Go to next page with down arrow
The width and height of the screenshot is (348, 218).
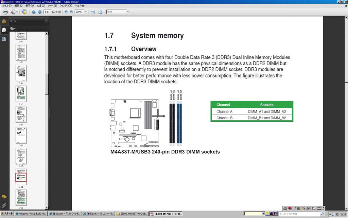[x=40, y=12]
